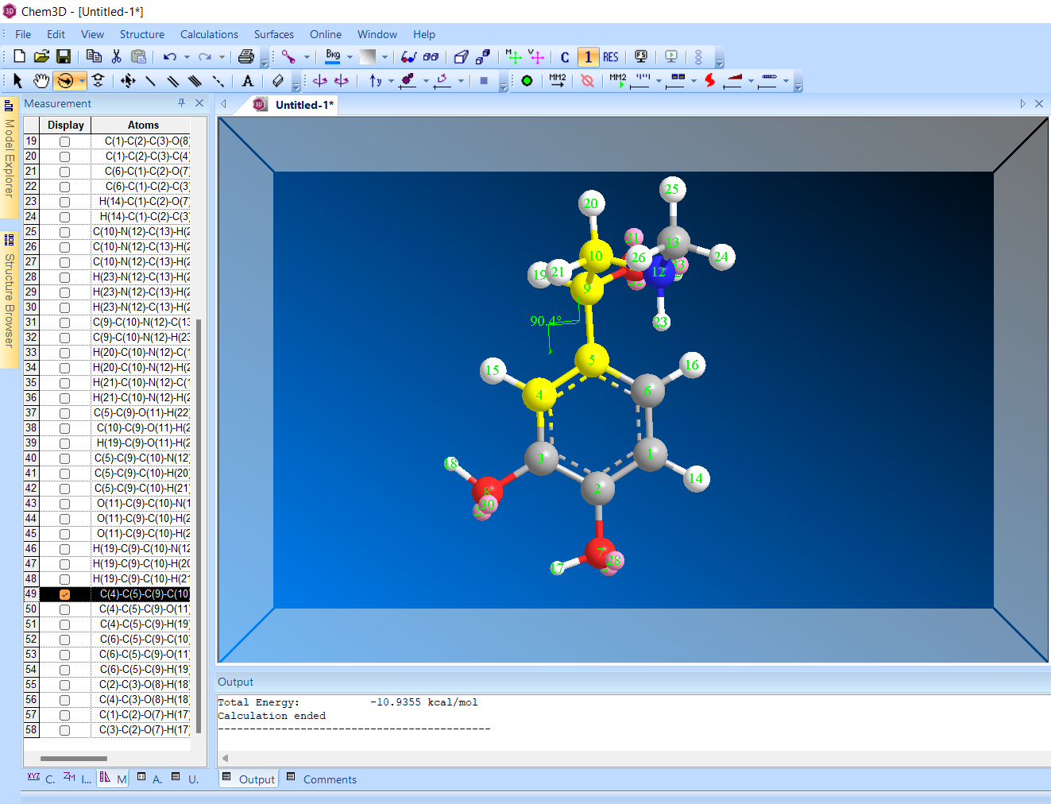
Task: Pin the Measurement panel
Action: [x=181, y=103]
